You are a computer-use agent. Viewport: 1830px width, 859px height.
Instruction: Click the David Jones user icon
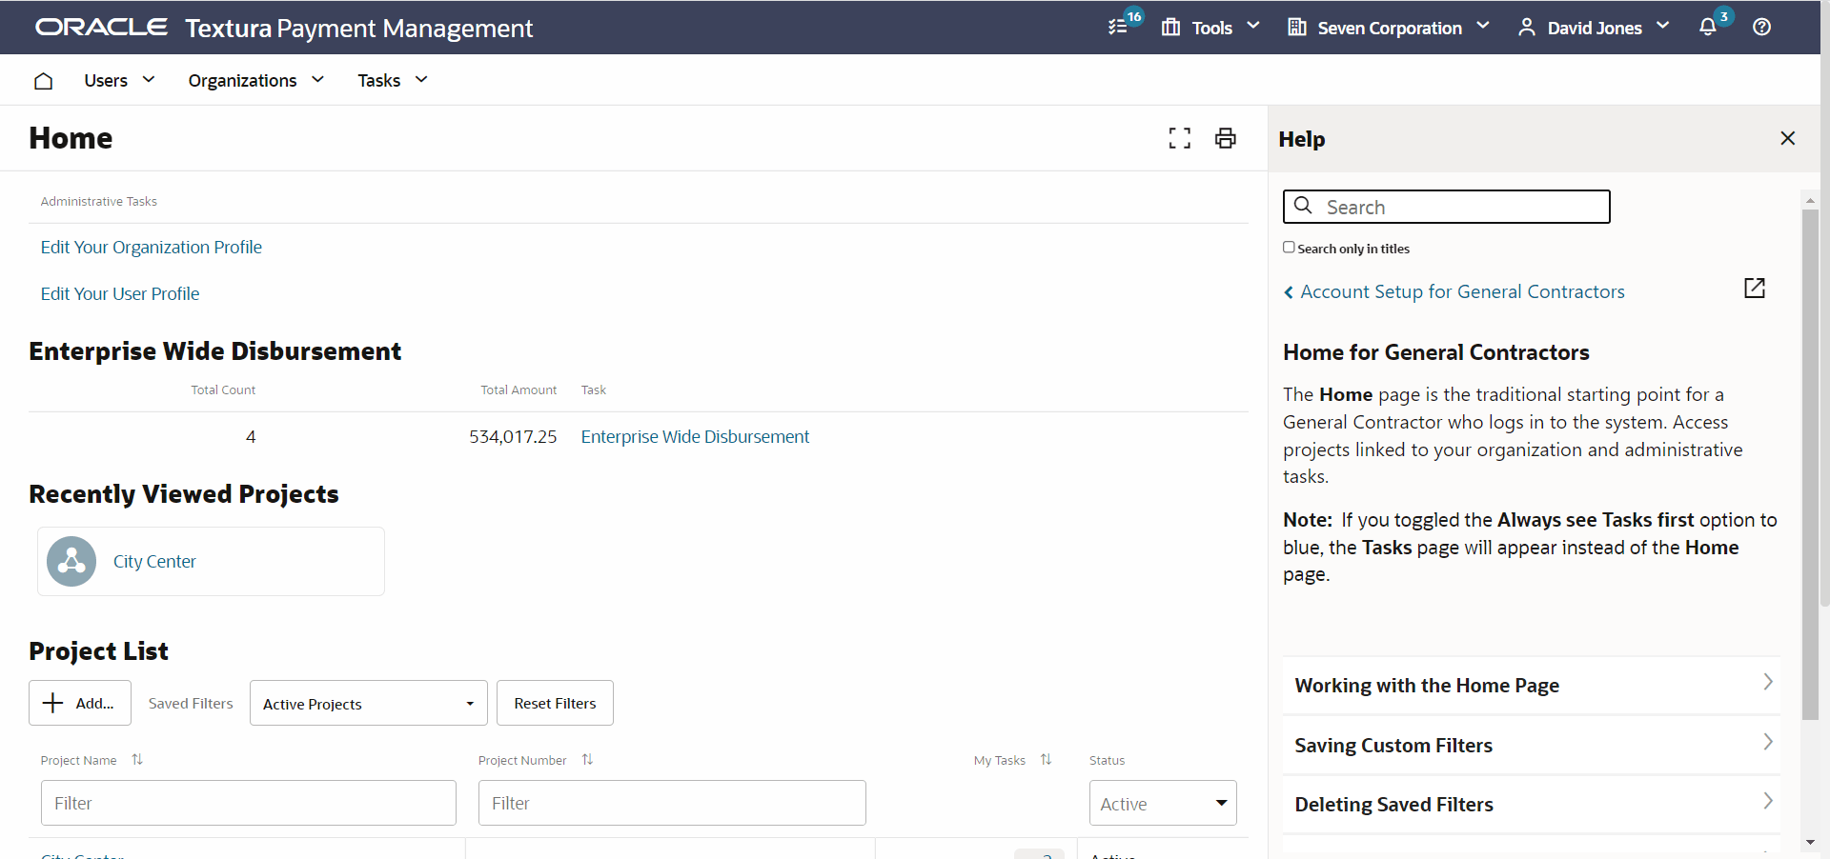1527,27
